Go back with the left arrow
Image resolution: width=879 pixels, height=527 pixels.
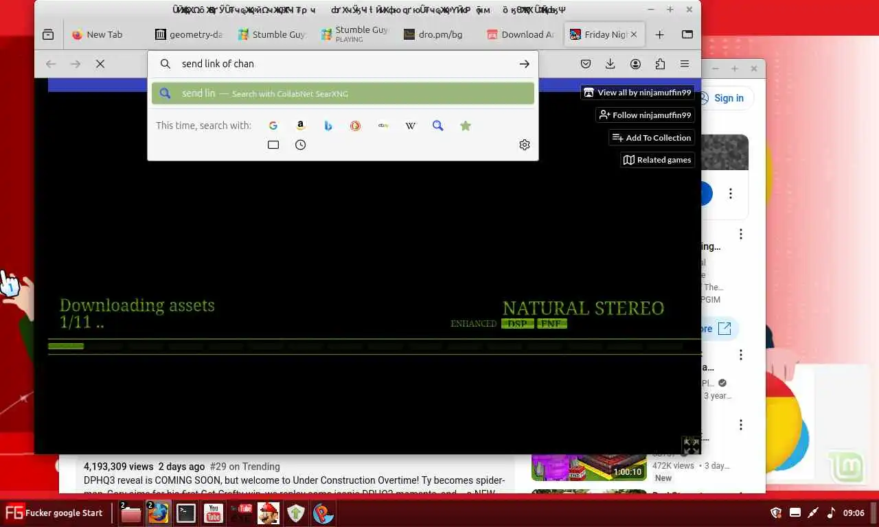(51, 64)
